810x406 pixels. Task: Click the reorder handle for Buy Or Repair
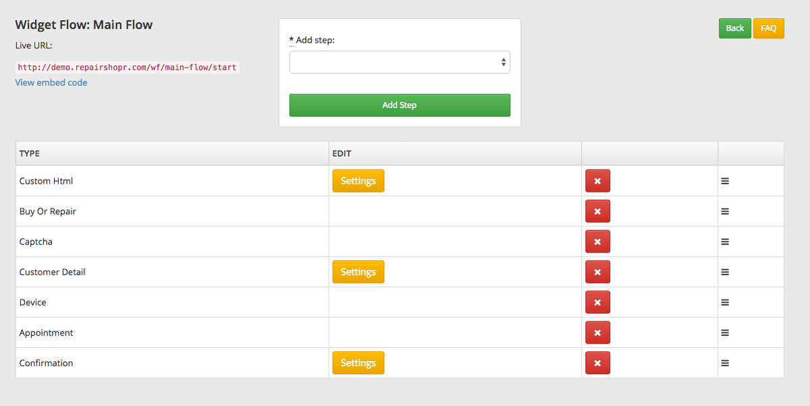coord(725,211)
